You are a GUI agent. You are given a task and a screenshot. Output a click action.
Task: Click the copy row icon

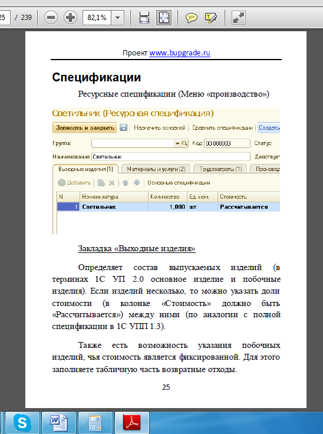(x=101, y=183)
